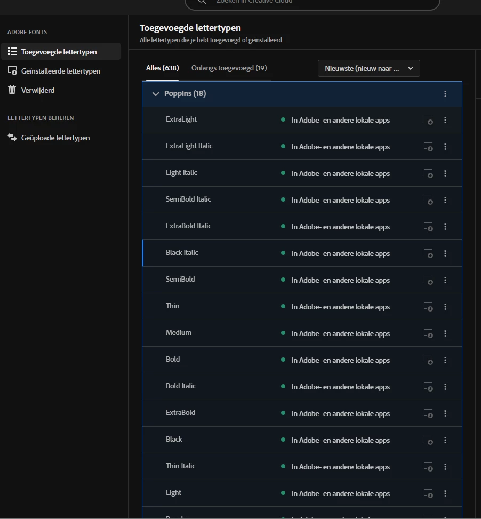Select the ExtraLight font style name

tap(181, 119)
